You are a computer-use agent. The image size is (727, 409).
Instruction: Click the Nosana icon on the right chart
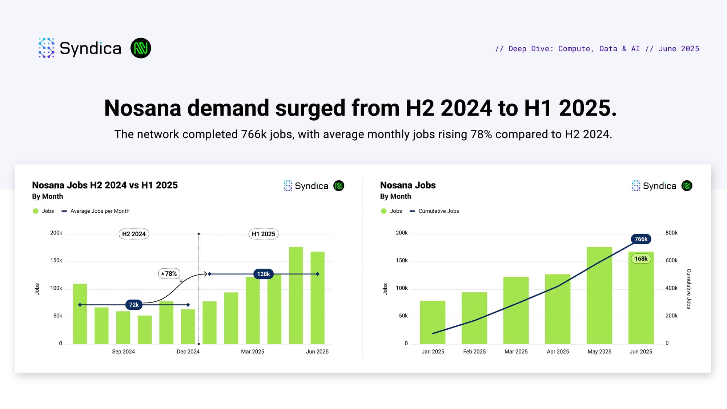click(x=687, y=186)
